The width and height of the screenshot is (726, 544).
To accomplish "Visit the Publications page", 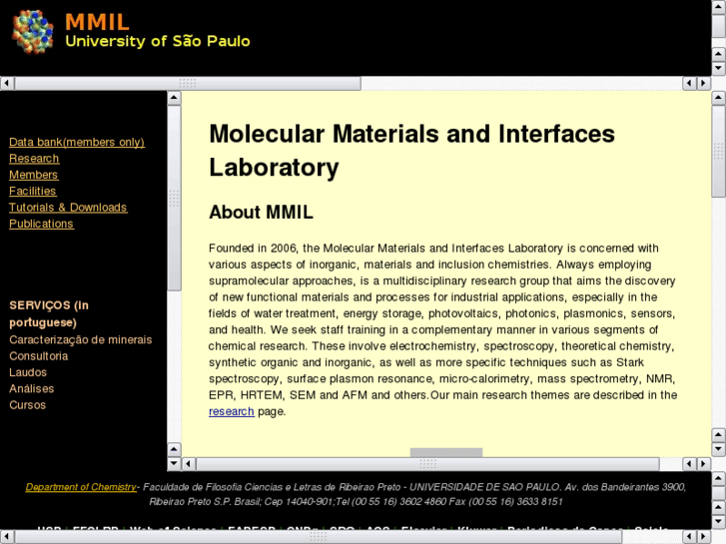I will pos(41,224).
